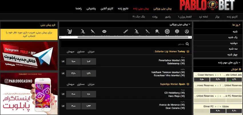This screenshot has height=115, width=243.
Task: Pick 6.50 odds in Coast Mariners live match
Action: tap(202, 80)
